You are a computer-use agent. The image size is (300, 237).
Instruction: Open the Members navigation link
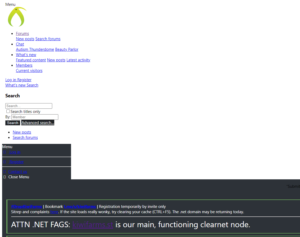tap(24, 65)
